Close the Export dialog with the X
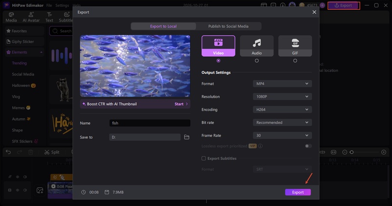The image size is (392, 206). click(x=314, y=12)
